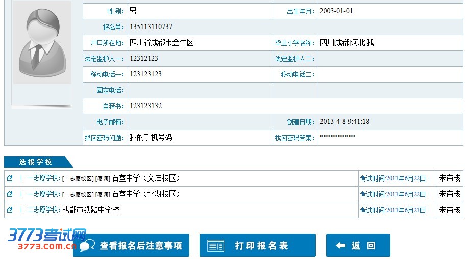
Task: Click left arrow icon on 返回 button
Action: click(340, 246)
